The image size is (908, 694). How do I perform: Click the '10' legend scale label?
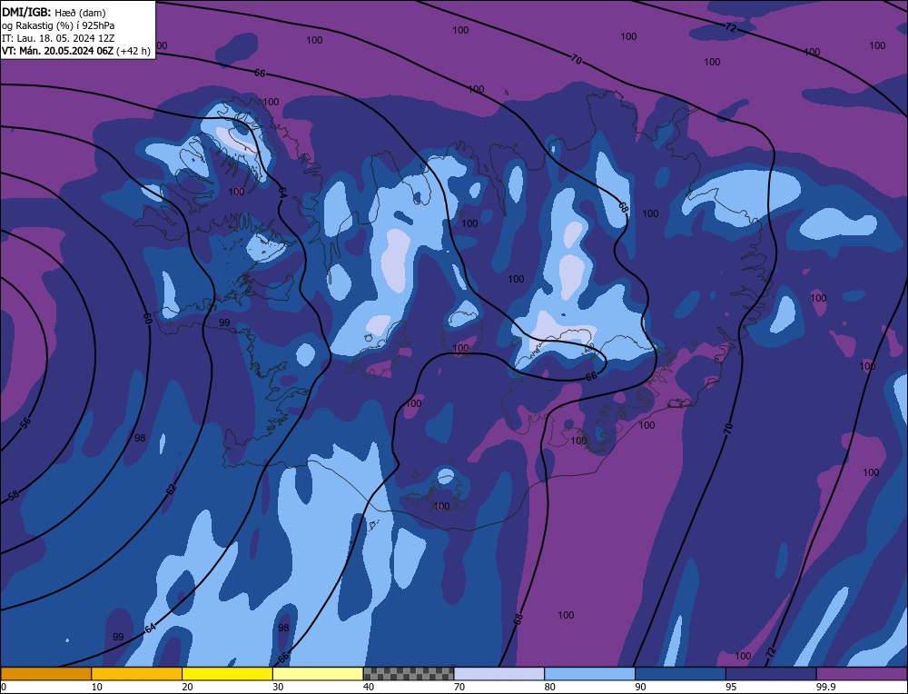[x=96, y=687]
